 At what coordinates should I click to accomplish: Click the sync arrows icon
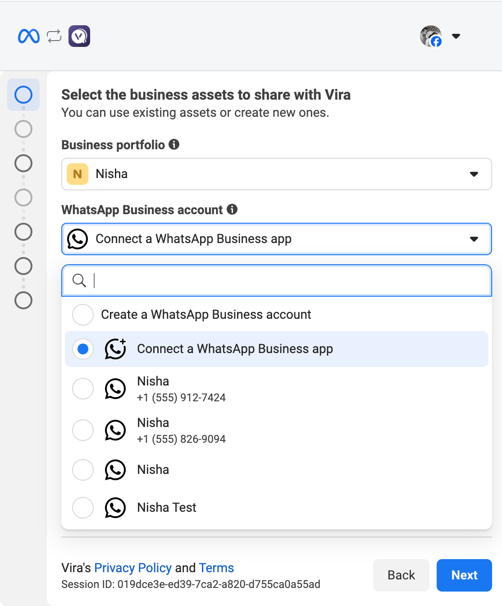pyautogui.click(x=54, y=36)
